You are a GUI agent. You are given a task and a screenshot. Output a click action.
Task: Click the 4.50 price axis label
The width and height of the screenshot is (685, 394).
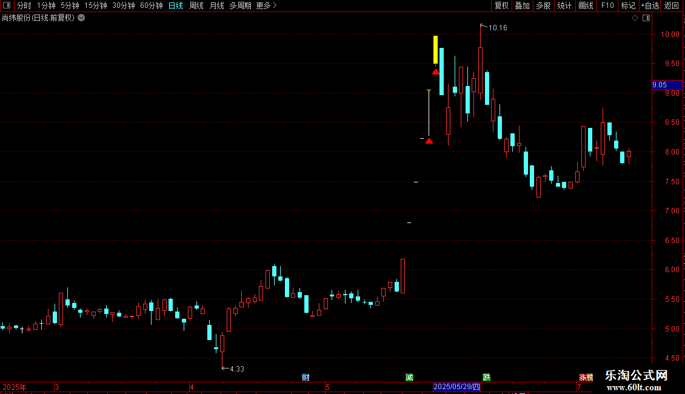pyautogui.click(x=672, y=358)
